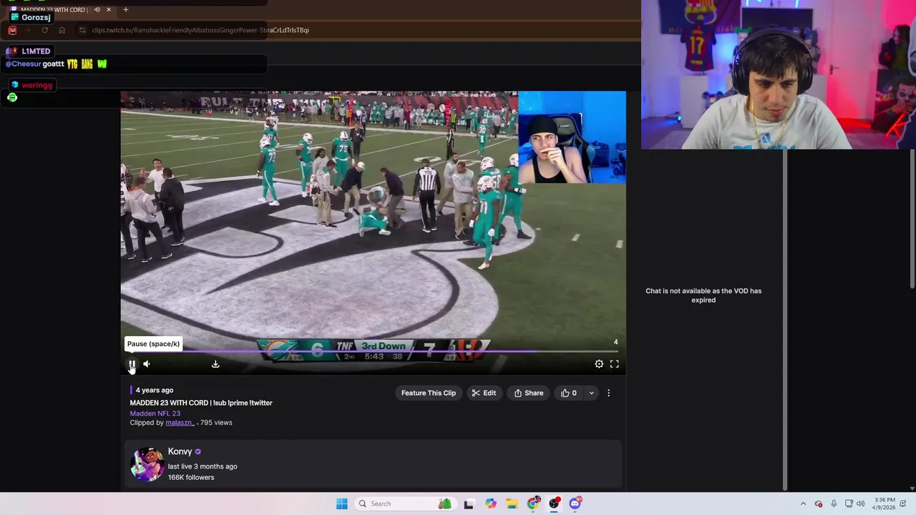Viewport: 916px width, 515px height.
Task: Share the clip via the Share button
Action: (529, 393)
